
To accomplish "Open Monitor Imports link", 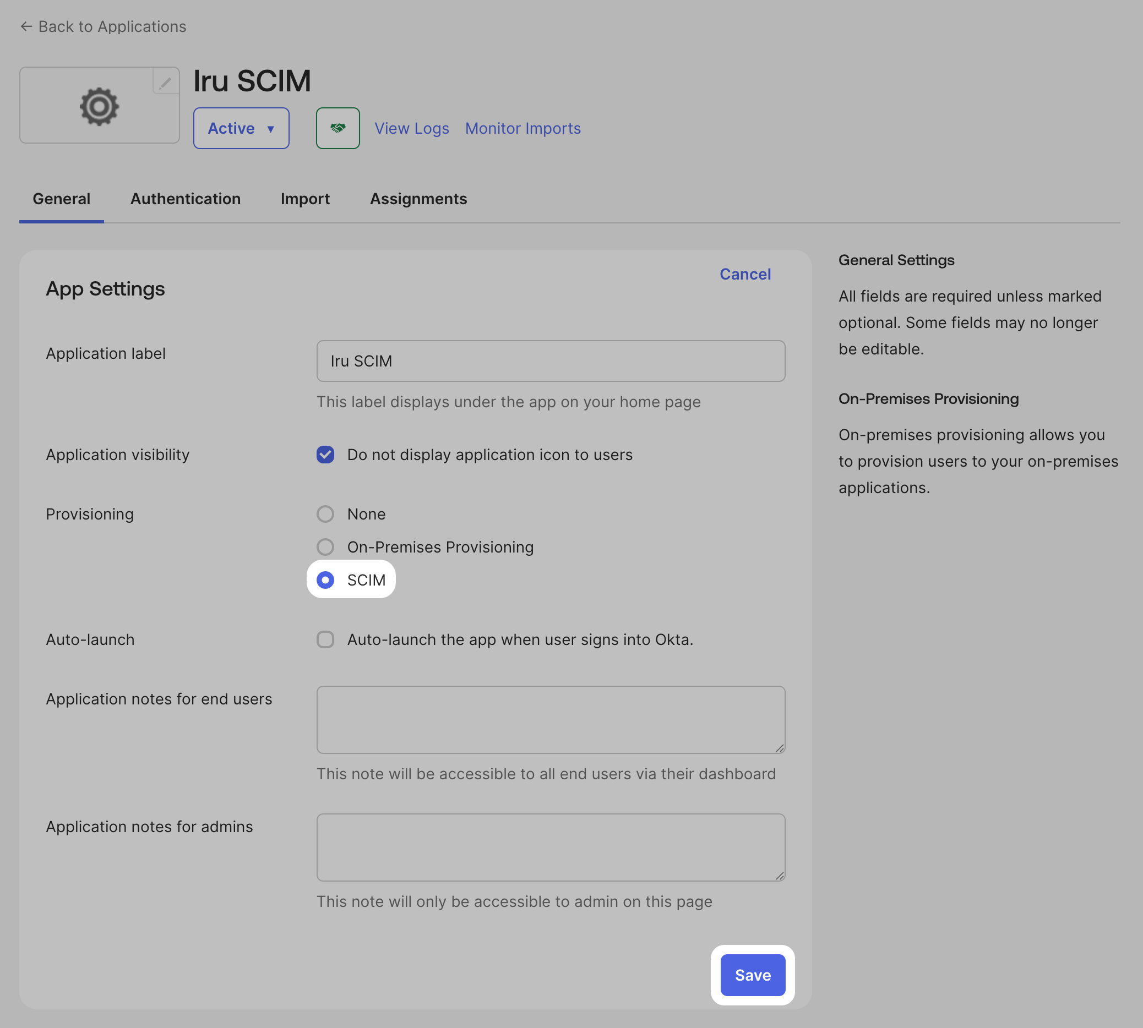I will pos(522,128).
